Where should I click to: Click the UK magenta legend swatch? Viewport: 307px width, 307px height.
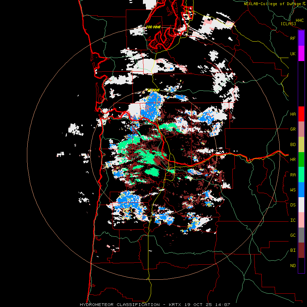point(301,54)
